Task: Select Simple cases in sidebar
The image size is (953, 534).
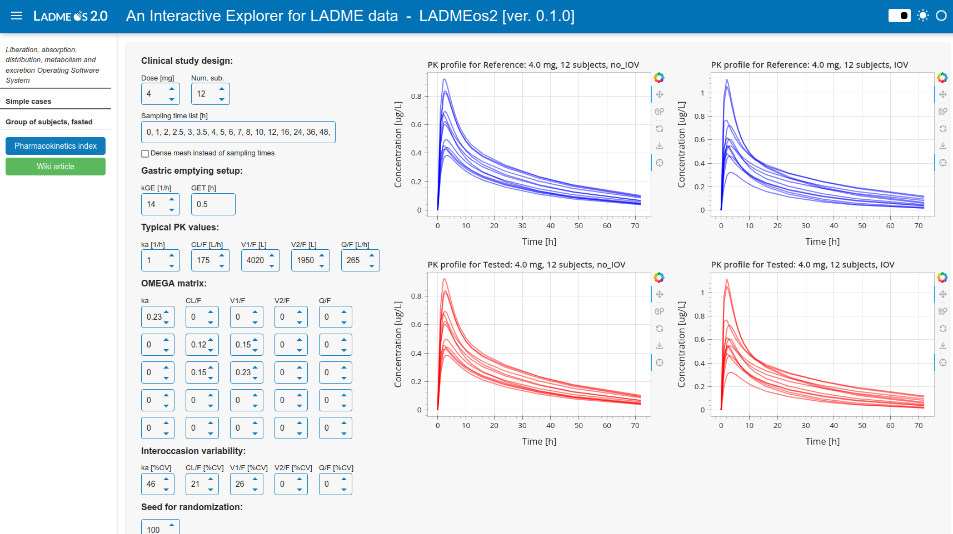Action: click(28, 102)
